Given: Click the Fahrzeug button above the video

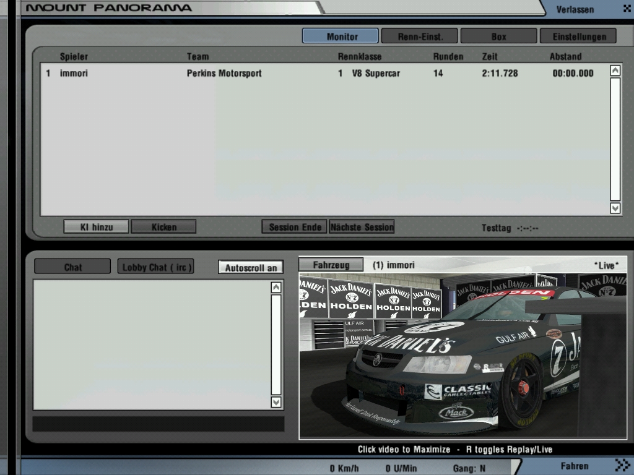Looking at the screenshot, I should click(x=331, y=265).
